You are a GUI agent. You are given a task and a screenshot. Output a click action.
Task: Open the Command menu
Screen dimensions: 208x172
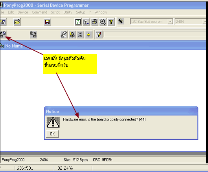point(39,12)
